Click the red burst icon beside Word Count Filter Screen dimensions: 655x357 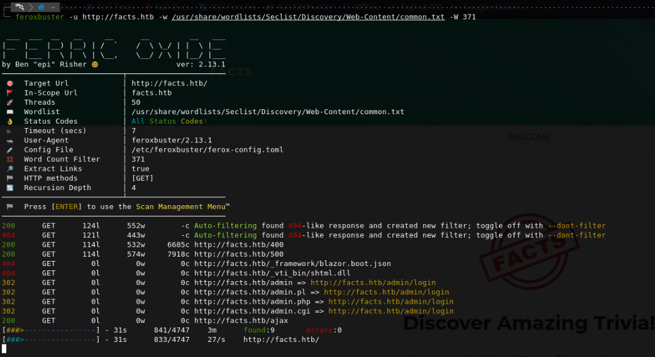tap(9, 159)
